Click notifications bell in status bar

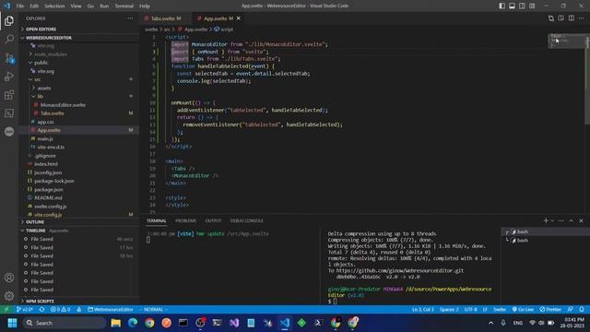(582, 310)
